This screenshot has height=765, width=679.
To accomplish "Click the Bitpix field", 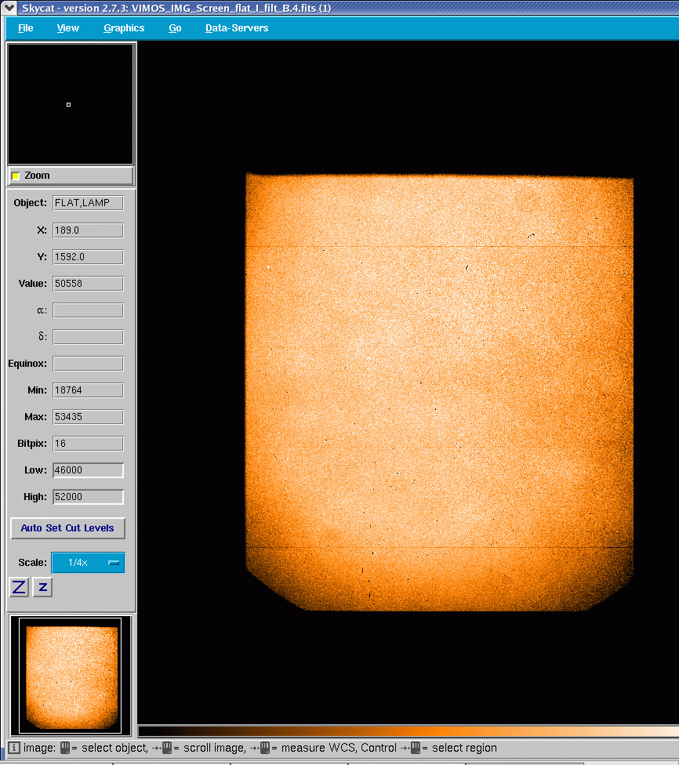I will (x=89, y=444).
